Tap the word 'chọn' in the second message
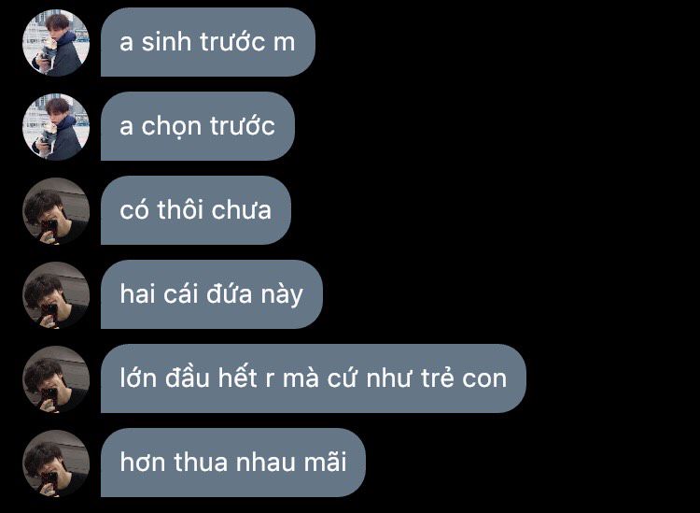Viewport: 700px width, 513px height. [172, 127]
